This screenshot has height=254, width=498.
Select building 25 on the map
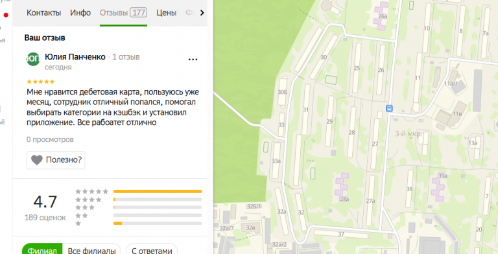[357, 68]
